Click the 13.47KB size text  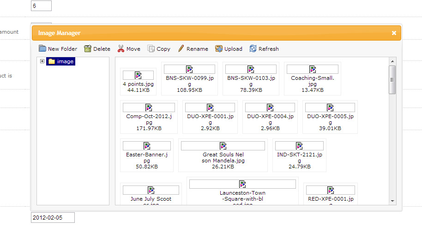click(313, 90)
